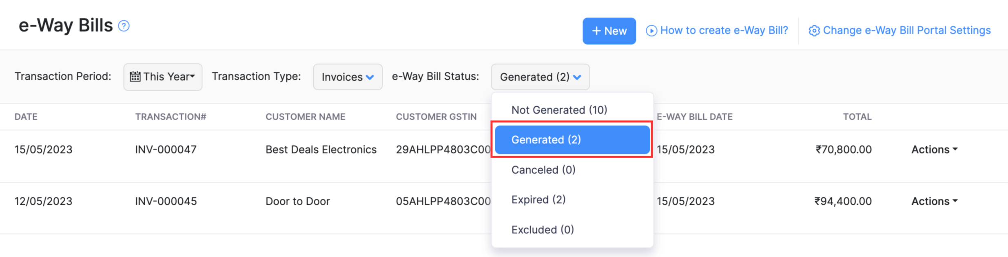Open the Transaction Period dropdown showing This Year
Image resolution: width=1008 pixels, height=257 pixels.
tap(162, 77)
